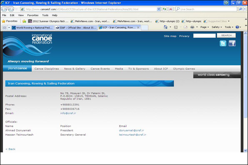Viewport: 248px width, 165px height.
Task: Open the ICF Facebook icon
Action: pyautogui.click(x=232, y=43)
